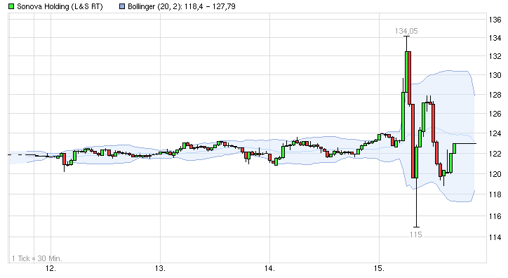Viewport: 508px width, 278px height.
Task: Click the date label 12. on x-axis
Action: point(51,268)
